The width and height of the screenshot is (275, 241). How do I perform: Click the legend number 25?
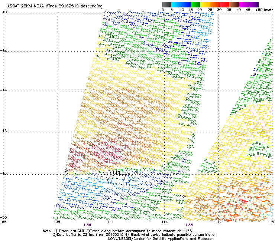pos(210,10)
